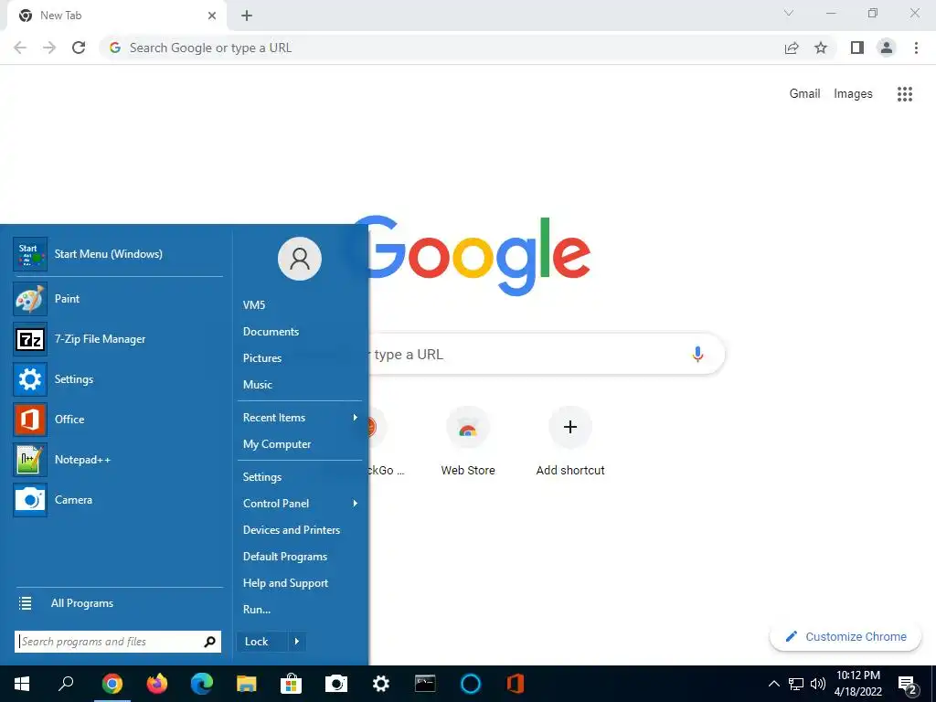This screenshot has height=702, width=936.
Task: Open Command Prompt from the taskbar
Action: pyautogui.click(x=425, y=684)
